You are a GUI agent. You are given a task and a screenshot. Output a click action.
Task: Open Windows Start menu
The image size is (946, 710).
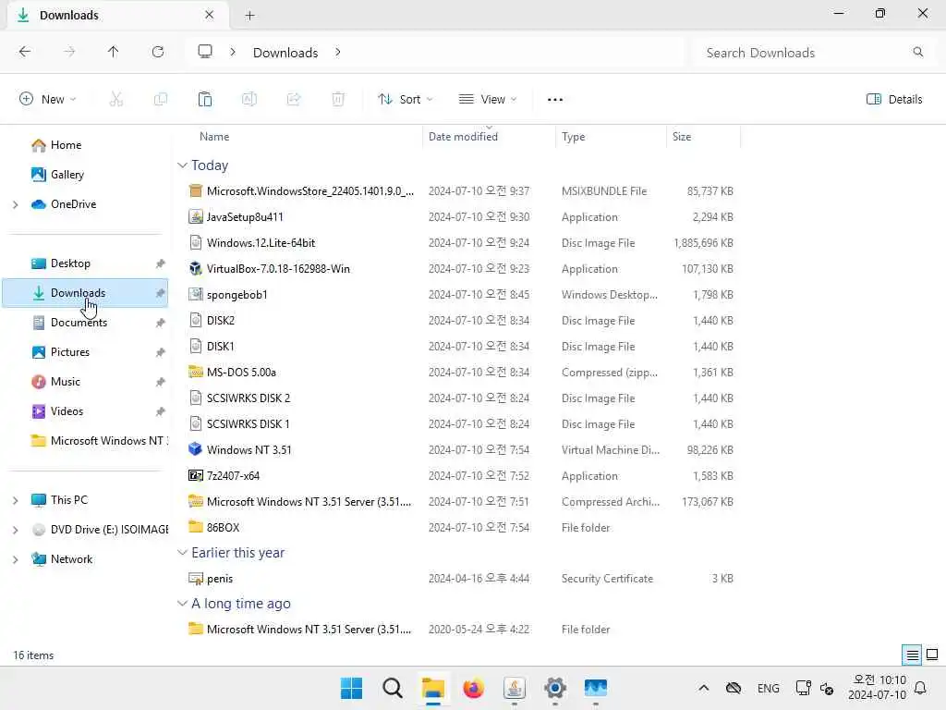351,688
